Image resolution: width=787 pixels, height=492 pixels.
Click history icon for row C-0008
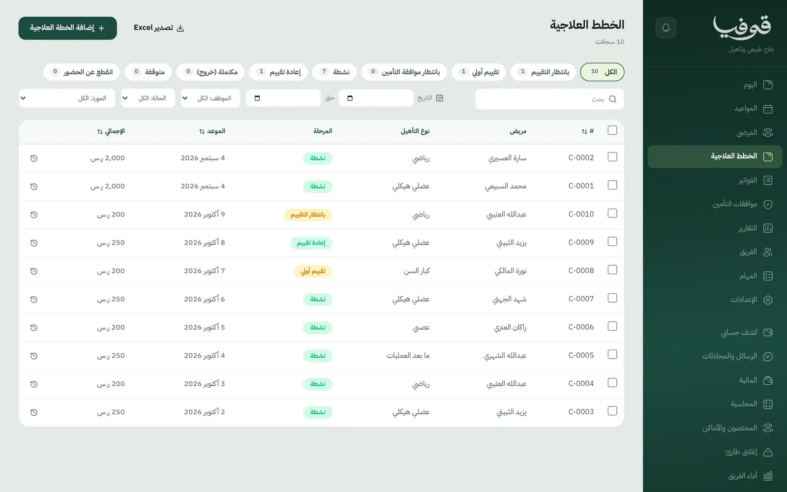(34, 271)
